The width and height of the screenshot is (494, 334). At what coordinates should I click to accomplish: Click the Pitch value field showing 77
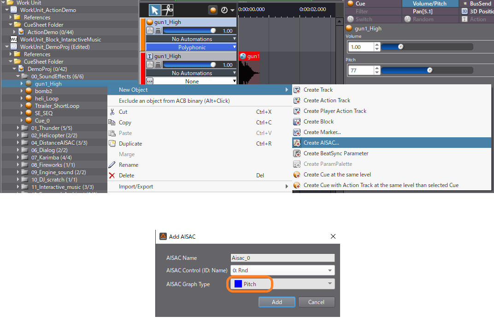[361, 70]
